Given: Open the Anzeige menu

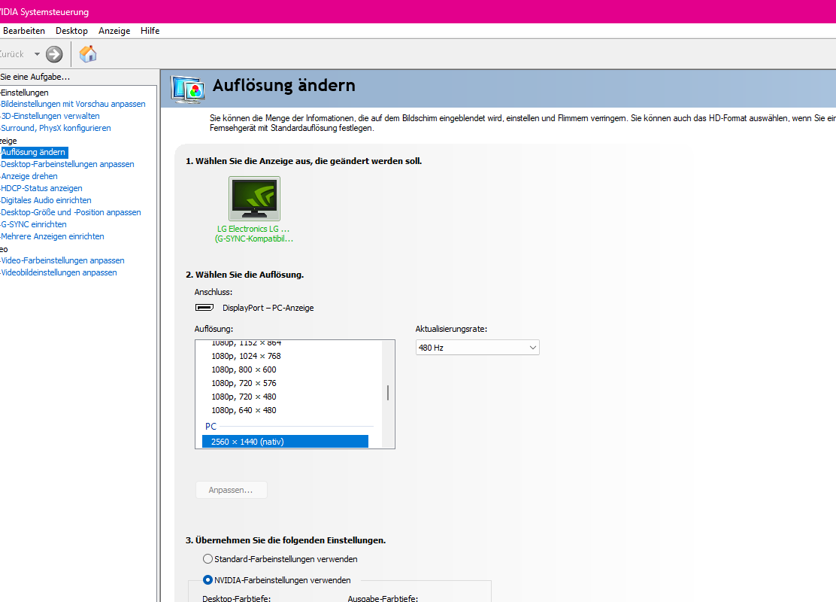Looking at the screenshot, I should coord(114,31).
